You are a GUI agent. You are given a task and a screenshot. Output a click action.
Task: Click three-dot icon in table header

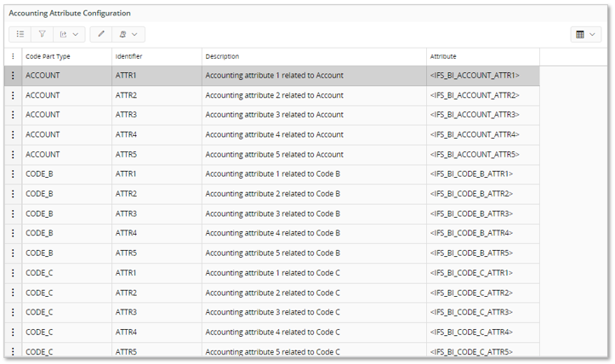coord(13,57)
